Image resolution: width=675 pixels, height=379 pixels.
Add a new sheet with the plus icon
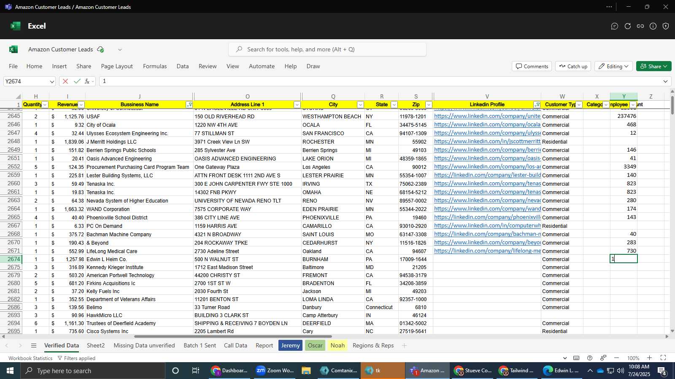(x=404, y=346)
